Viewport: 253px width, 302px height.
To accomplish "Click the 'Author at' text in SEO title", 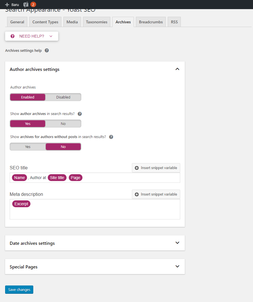I will click(38, 178).
